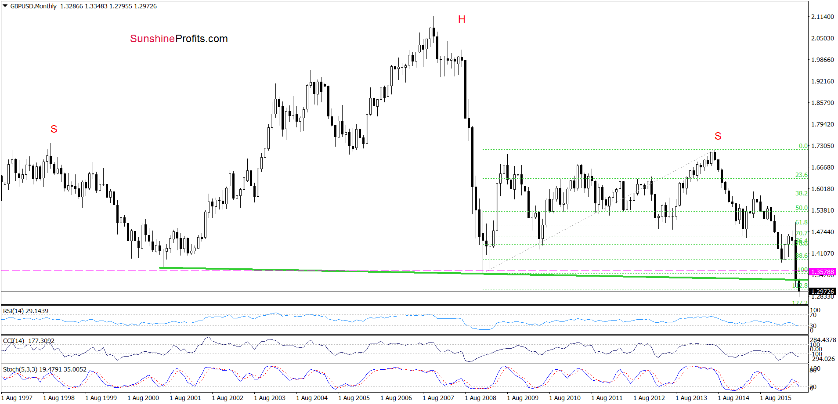
Task: Click the 1.73050 price axis value
Action: (x=823, y=146)
